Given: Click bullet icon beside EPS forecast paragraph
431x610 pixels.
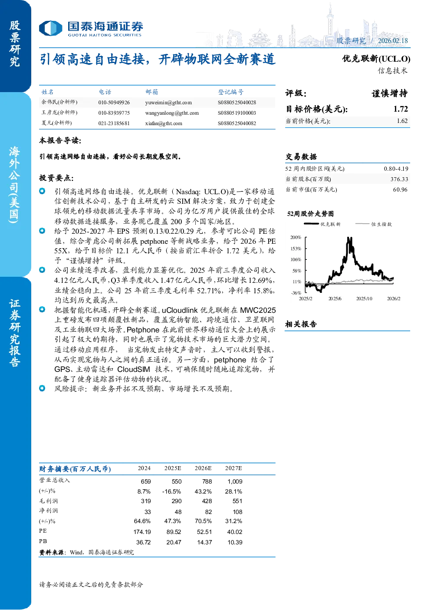Looking at the screenshot, I should 42,231.
